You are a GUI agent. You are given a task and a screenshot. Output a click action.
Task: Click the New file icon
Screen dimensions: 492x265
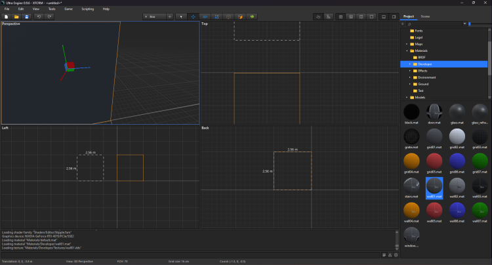point(6,16)
